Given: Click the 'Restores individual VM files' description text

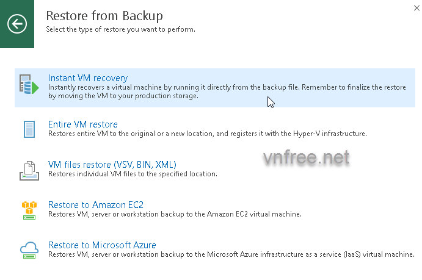Looking at the screenshot, I should coord(133,174).
